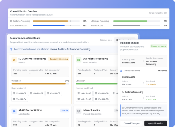Click the Predicted Impact heading

click(x=129, y=43)
